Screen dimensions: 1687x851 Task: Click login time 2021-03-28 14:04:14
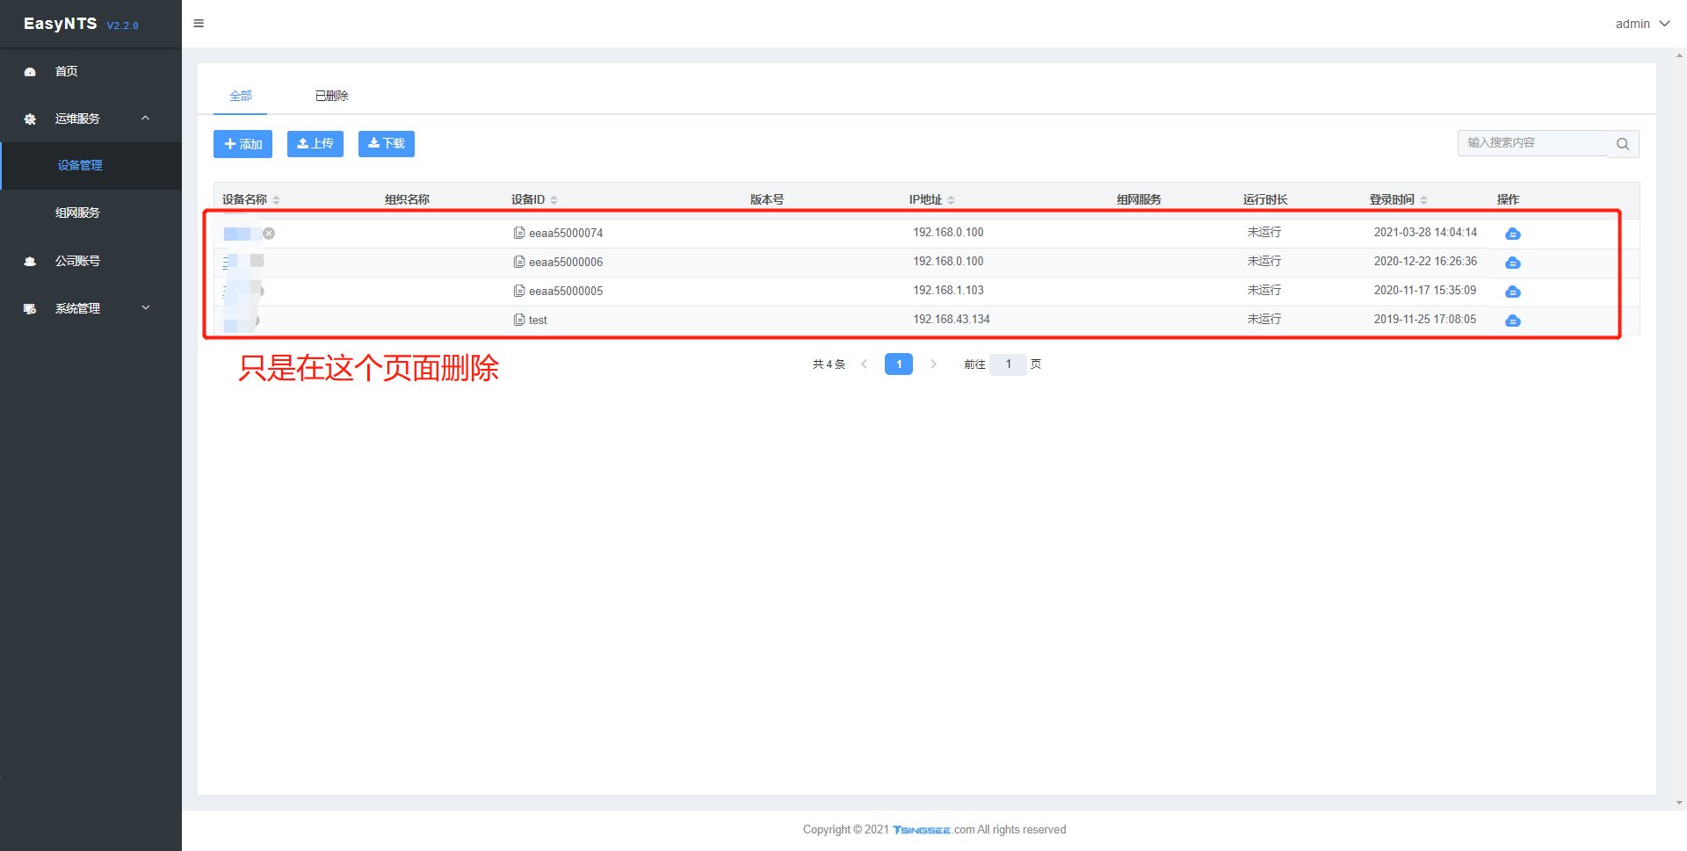[x=1425, y=232]
